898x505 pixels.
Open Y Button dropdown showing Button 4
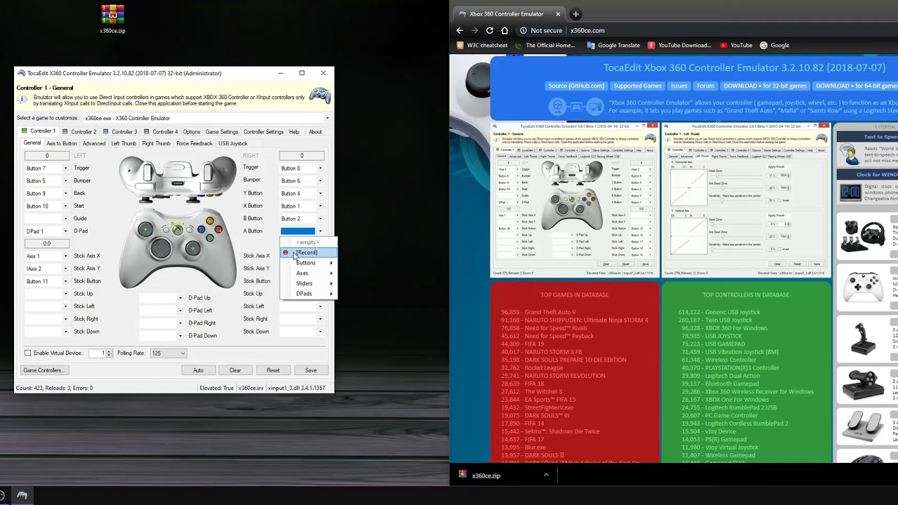tap(320, 194)
